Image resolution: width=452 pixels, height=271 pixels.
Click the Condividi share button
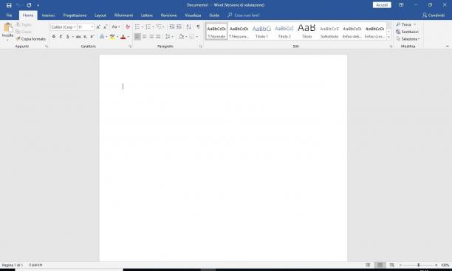(434, 15)
